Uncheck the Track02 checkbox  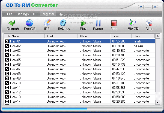(x=7, y=46)
